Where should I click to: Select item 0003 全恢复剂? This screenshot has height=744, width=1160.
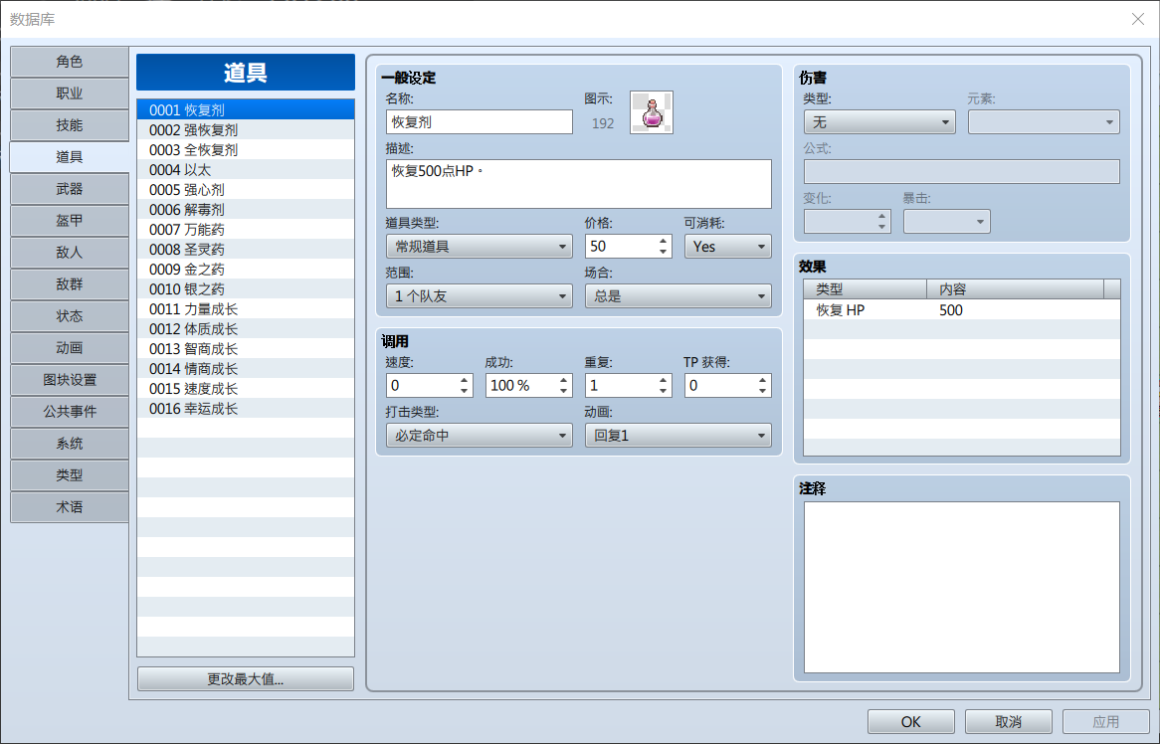[x=246, y=150]
